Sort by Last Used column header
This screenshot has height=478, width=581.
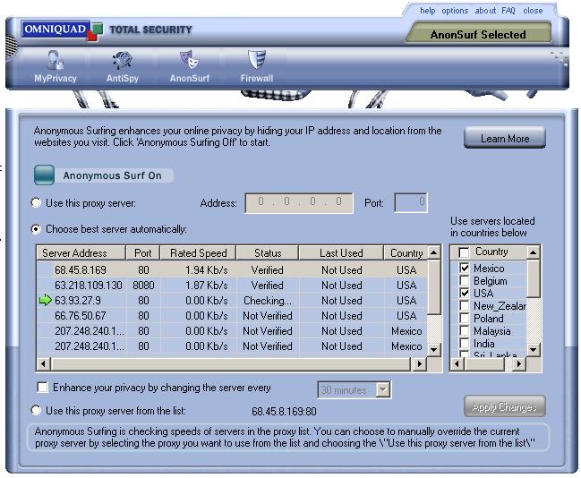[341, 253]
